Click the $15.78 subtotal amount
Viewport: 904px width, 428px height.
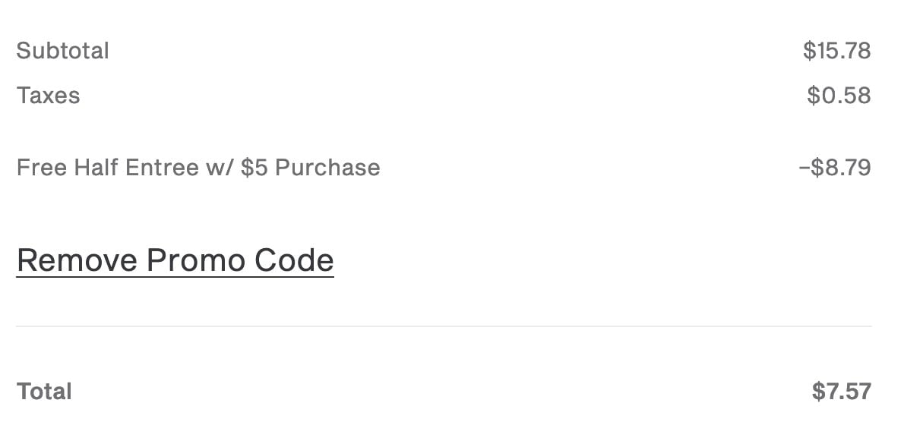[x=836, y=51]
